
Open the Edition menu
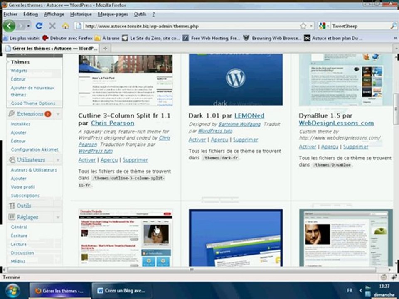(x=30, y=14)
